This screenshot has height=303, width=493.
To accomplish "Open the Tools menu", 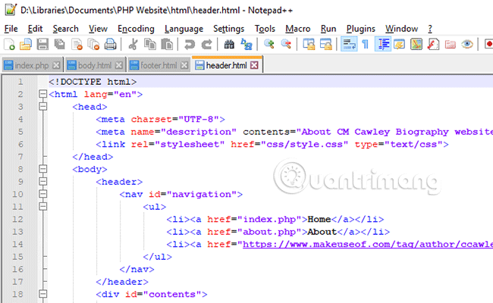I will (265, 29).
